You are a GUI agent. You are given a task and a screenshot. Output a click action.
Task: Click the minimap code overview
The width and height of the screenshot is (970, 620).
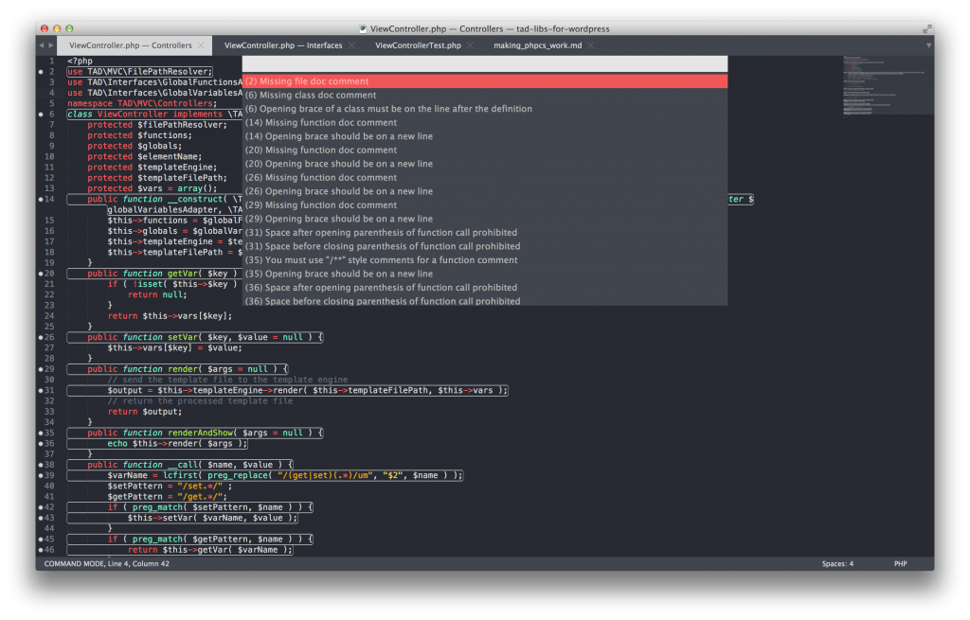pyautogui.click(x=887, y=85)
